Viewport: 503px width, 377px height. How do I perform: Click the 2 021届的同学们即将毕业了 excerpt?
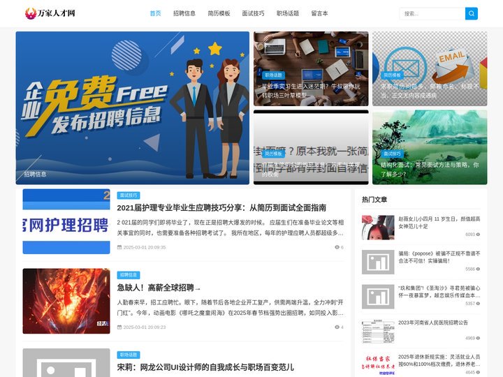230,228
